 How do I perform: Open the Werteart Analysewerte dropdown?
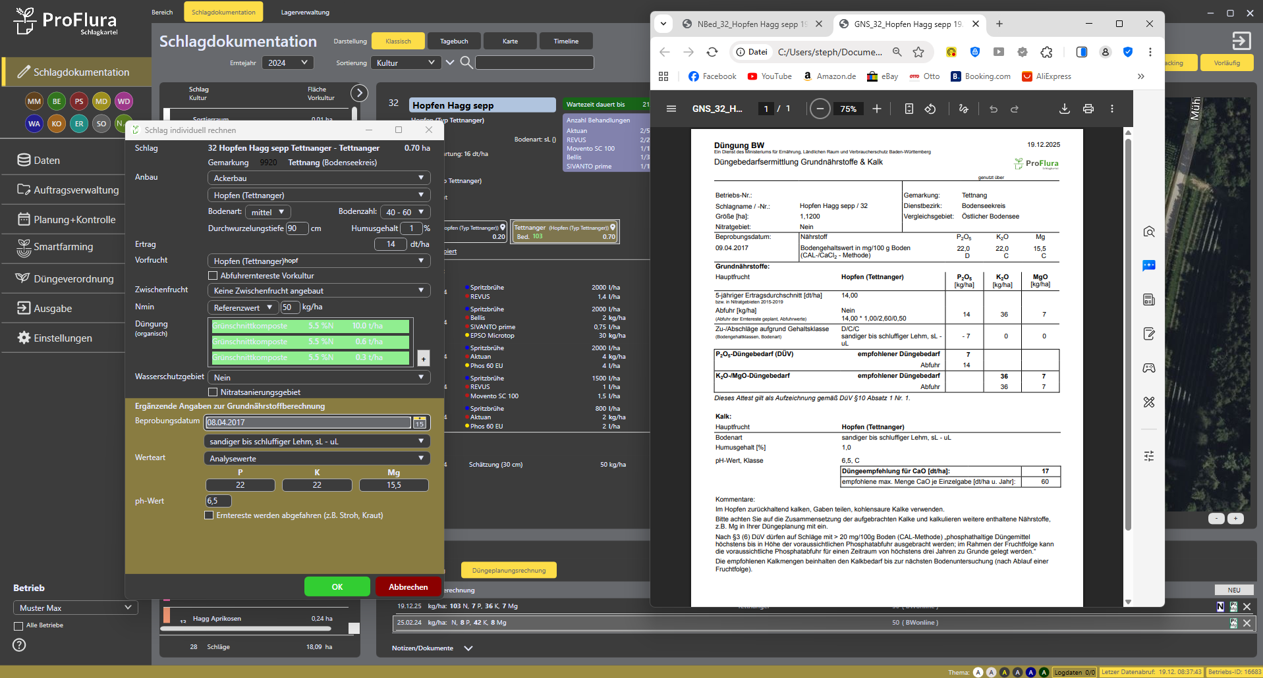[317, 459]
